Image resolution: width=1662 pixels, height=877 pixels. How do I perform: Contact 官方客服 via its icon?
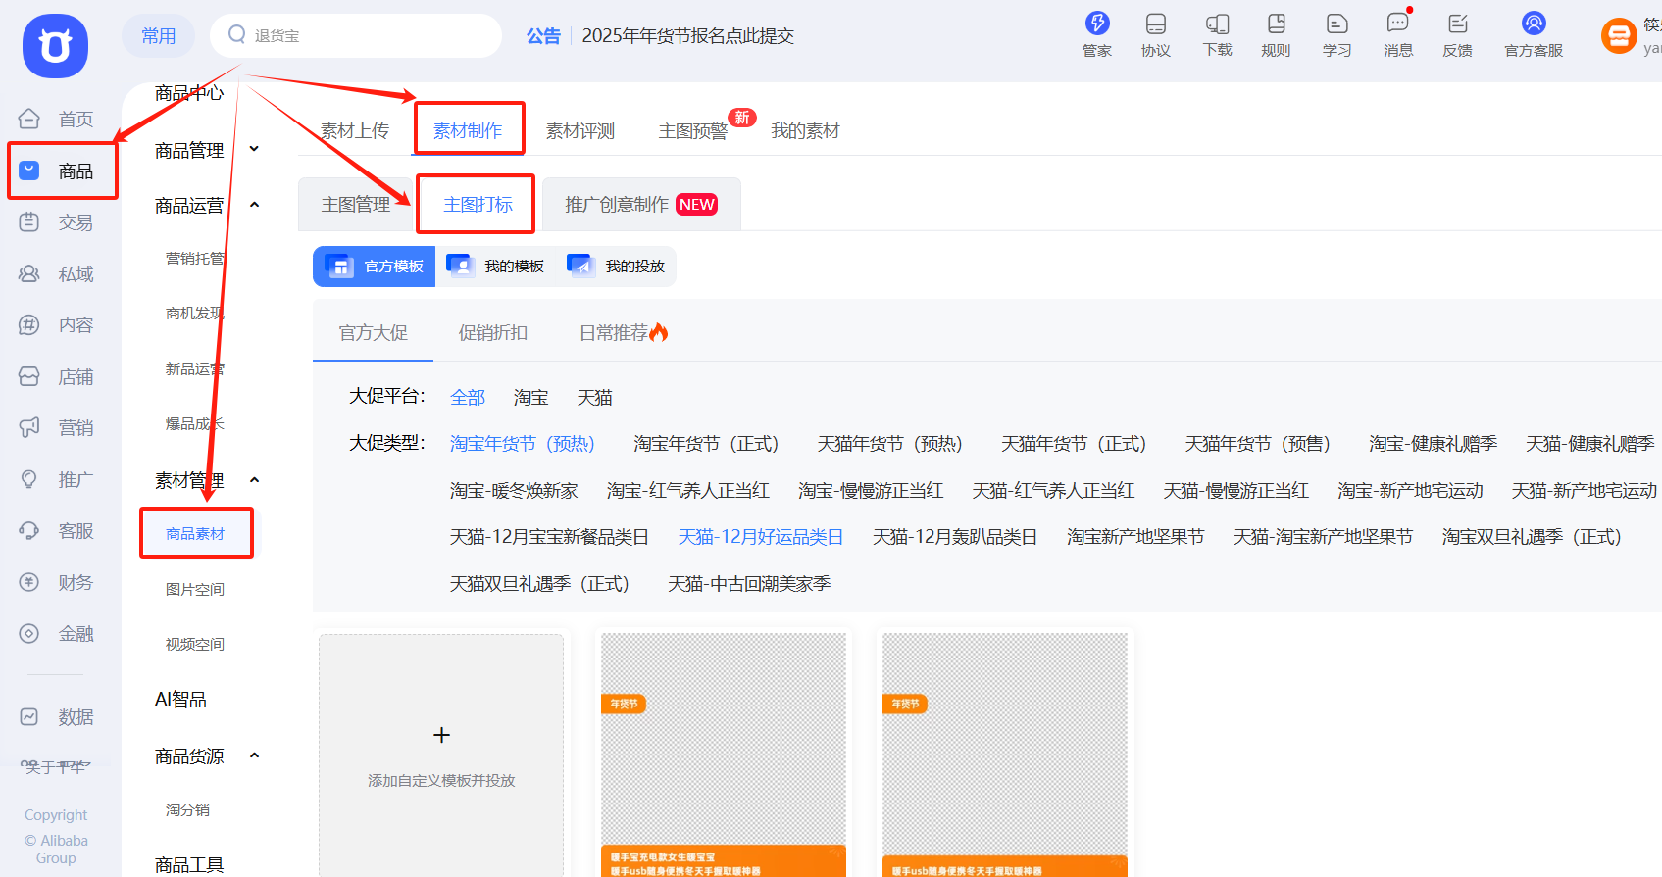(x=1534, y=23)
